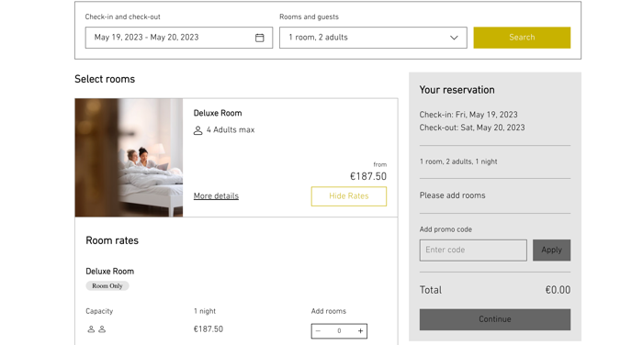Screen dimensions: 643x345
Task: Expand the rooms and guests chevron
Action: pyautogui.click(x=454, y=38)
